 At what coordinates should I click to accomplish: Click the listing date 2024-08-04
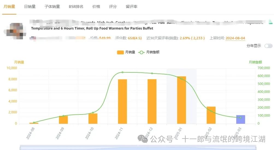235,38
